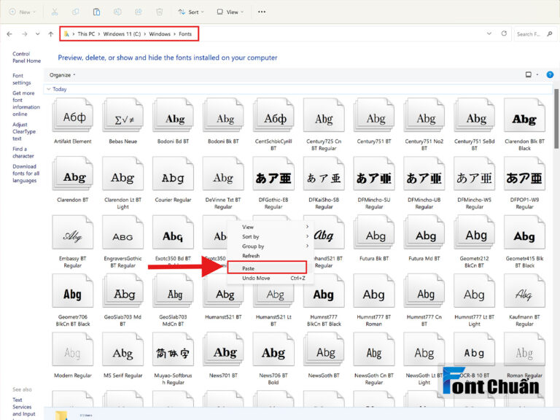Open the three-dots More options menu
Image resolution: width=560 pixels, height=420 pixels.
262,12
